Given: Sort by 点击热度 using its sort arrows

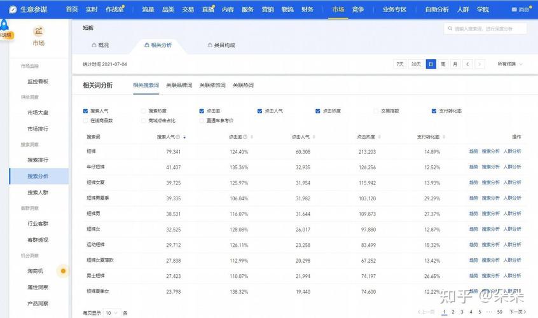Looking at the screenshot, I should (379, 137).
